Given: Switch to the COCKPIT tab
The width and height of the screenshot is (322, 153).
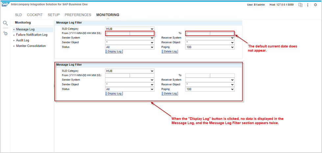Looking at the screenshot, I should [x=35, y=15].
